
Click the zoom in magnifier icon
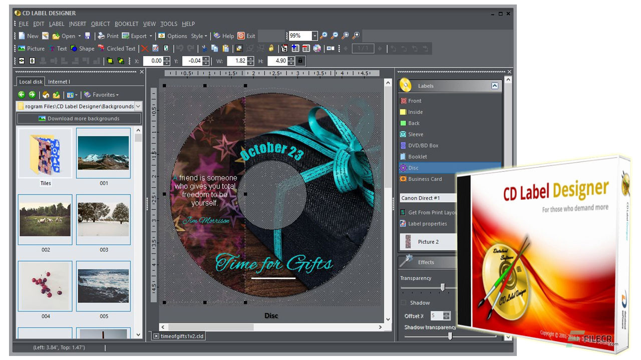pyautogui.click(x=324, y=36)
